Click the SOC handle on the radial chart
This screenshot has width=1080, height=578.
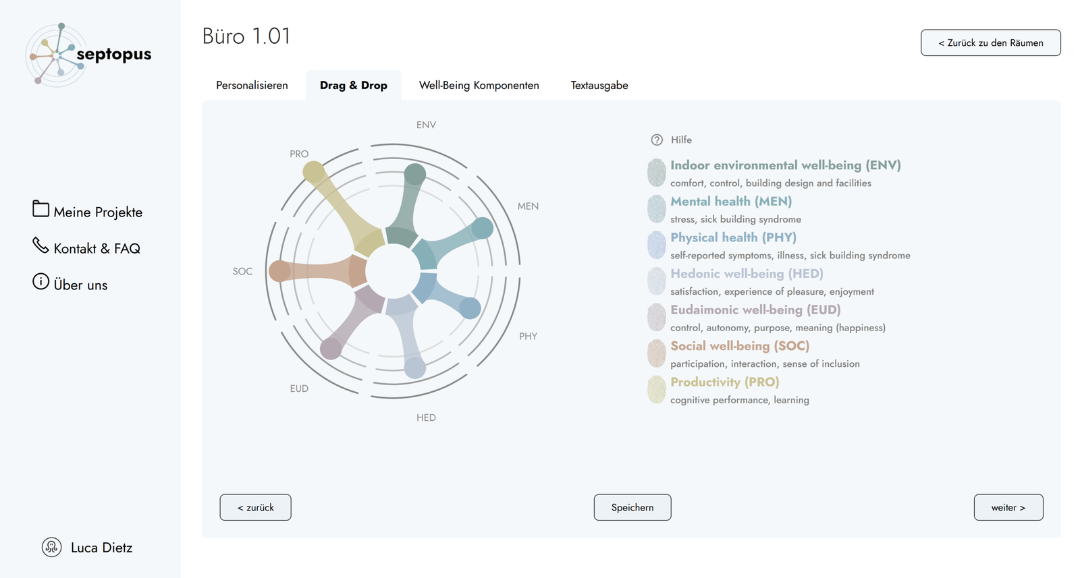279,271
